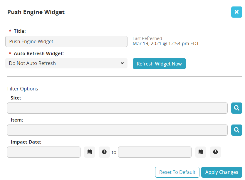Apply Changes to the widget
The image size is (245, 180).
(221, 172)
